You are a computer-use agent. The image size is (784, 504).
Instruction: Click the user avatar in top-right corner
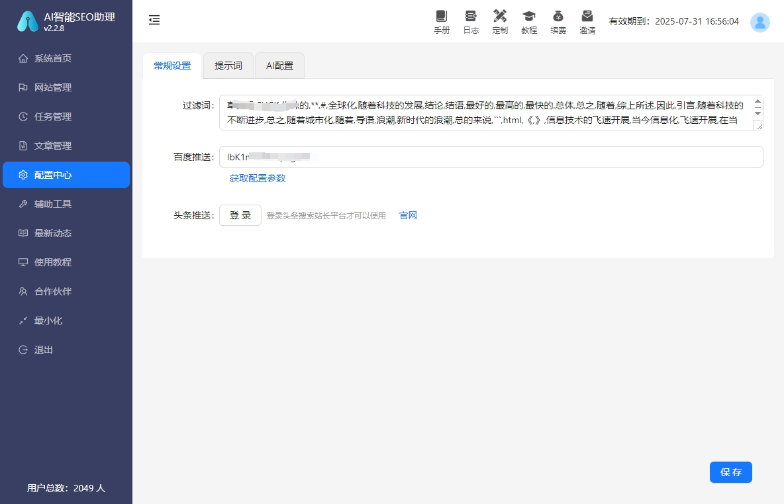[x=759, y=22]
